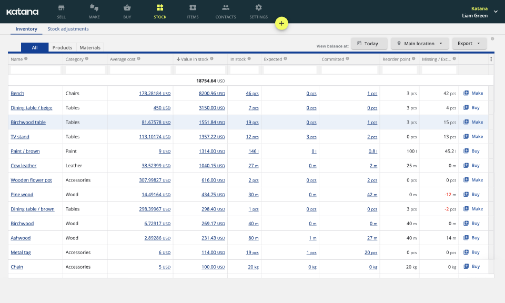Screen dimensions: 505x303
Task: Open the Buy section via its basket icon
Action: [x=127, y=8]
